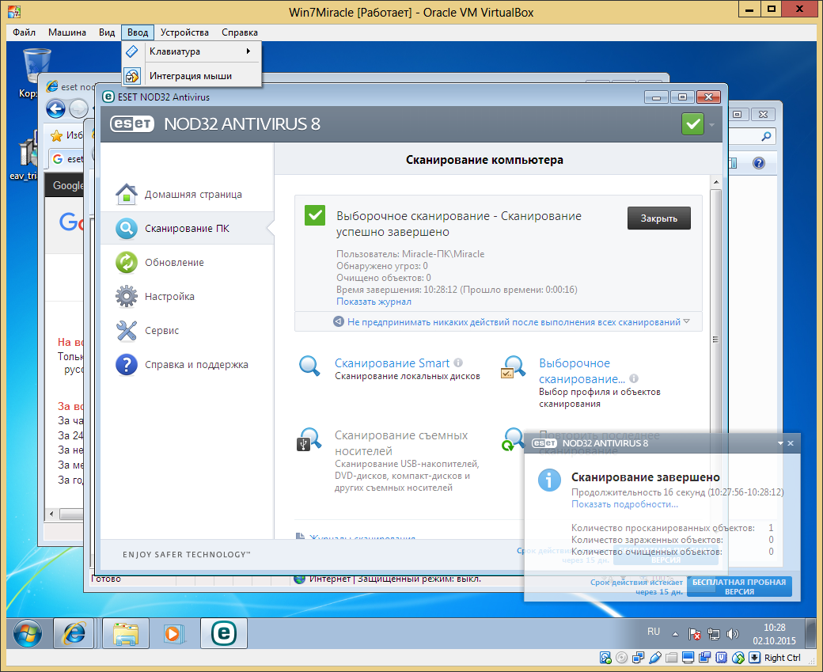Open Показать журнал link
Image resolution: width=823 pixels, height=672 pixels.
point(374,302)
